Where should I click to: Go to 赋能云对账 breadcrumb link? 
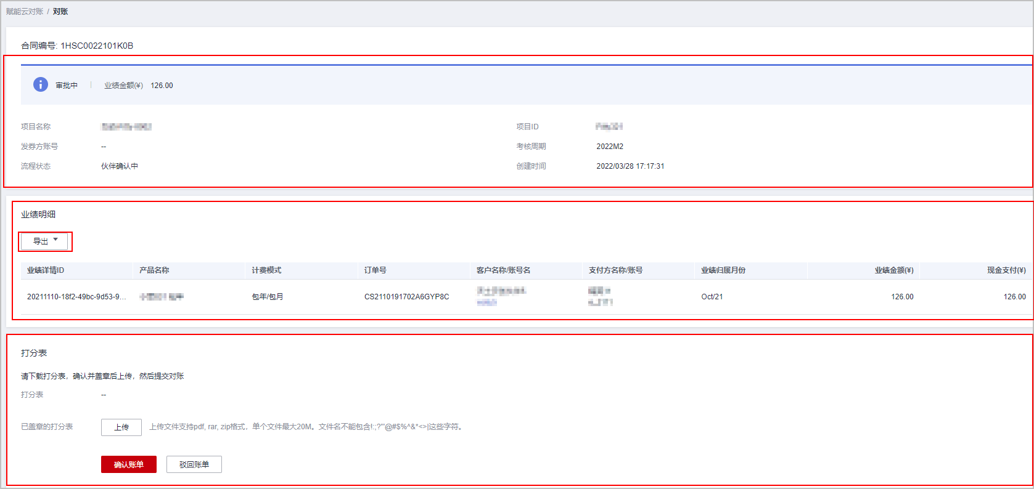tap(25, 12)
